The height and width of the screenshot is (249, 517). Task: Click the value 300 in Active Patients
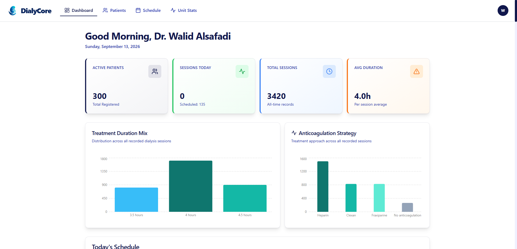[100, 96]
